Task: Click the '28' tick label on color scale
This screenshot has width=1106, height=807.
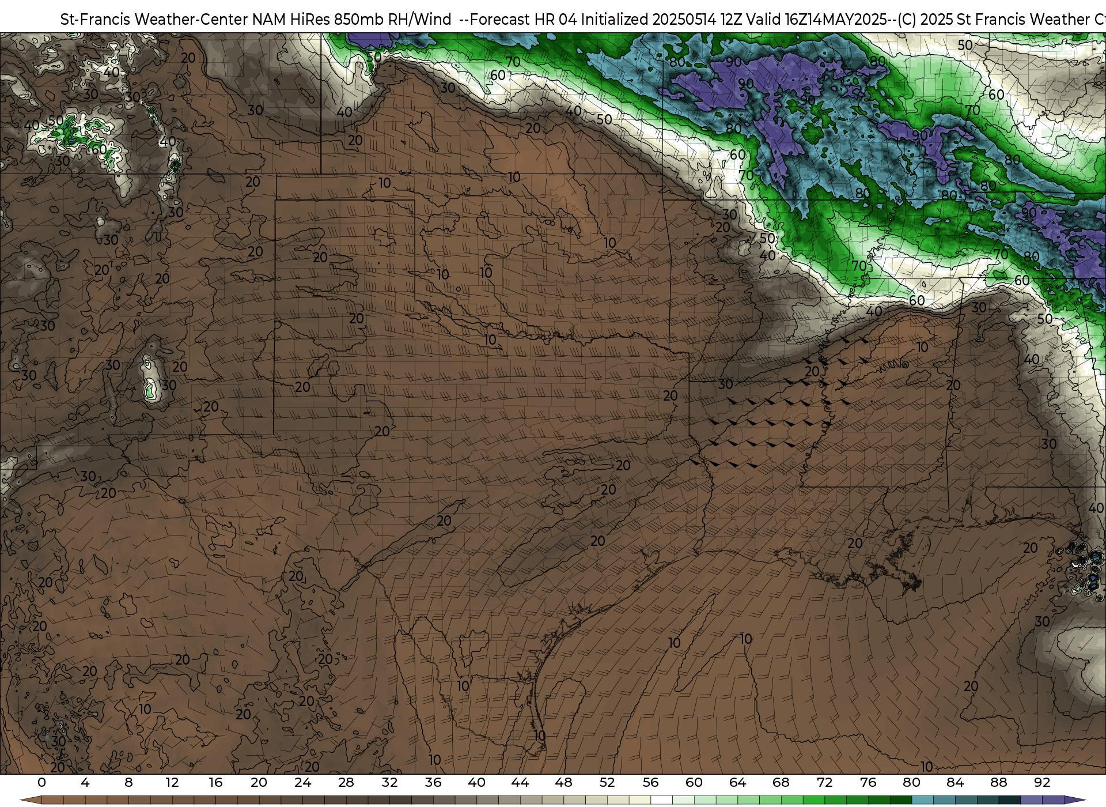Action: click(x=346, y=782)
